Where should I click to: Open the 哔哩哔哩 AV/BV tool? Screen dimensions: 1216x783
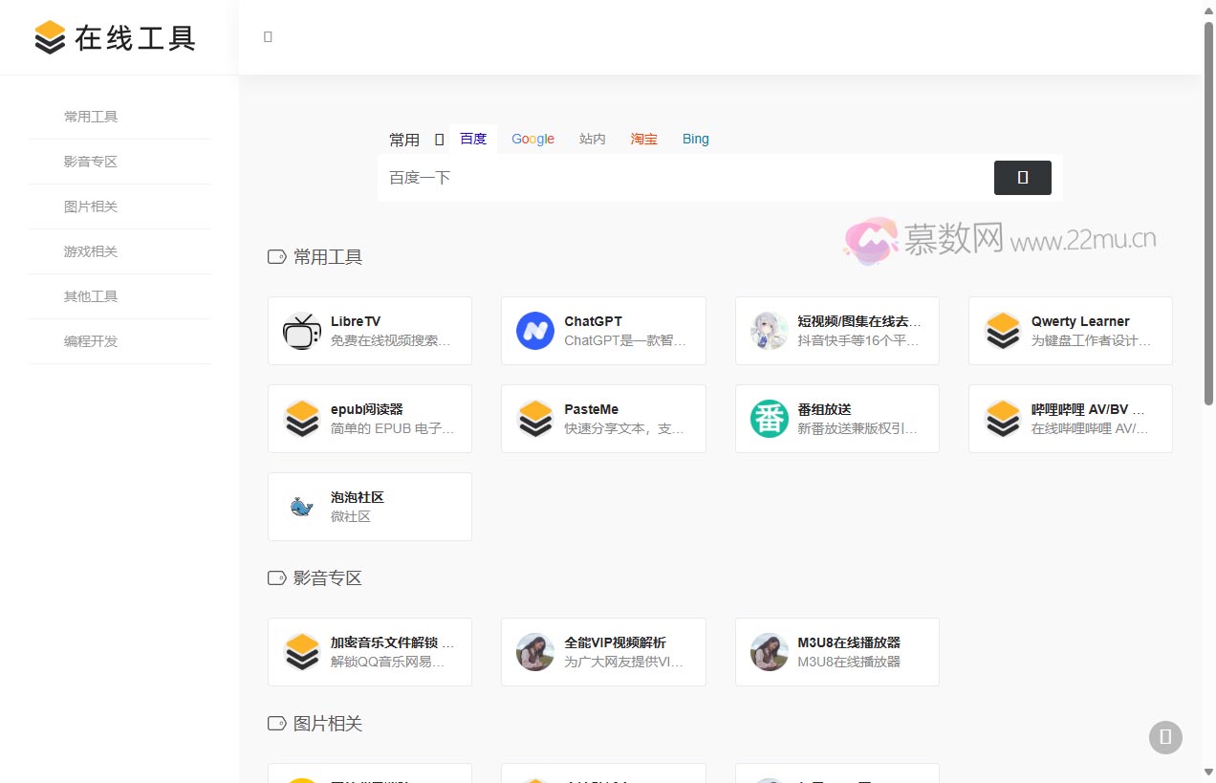click(x=1070, y=418)
